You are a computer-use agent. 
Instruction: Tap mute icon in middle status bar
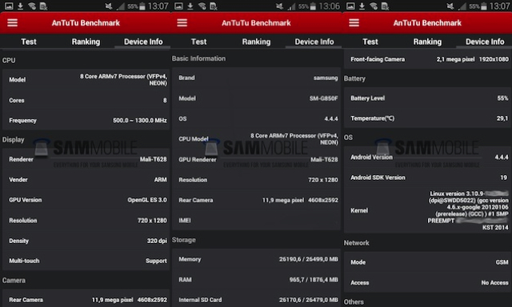click(x=279, y=6)
